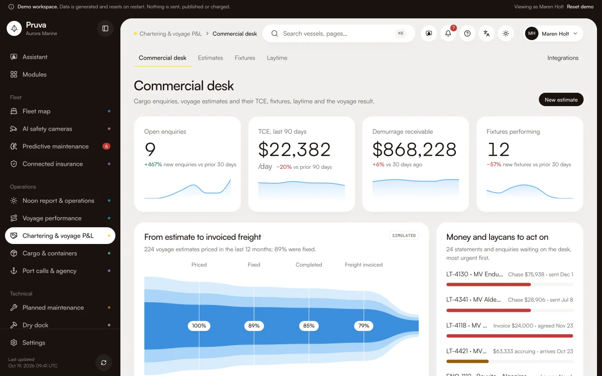This screenshot has height=376, width=602.
Task: Select the Commercial desk tab
Action: pos(163,58)
